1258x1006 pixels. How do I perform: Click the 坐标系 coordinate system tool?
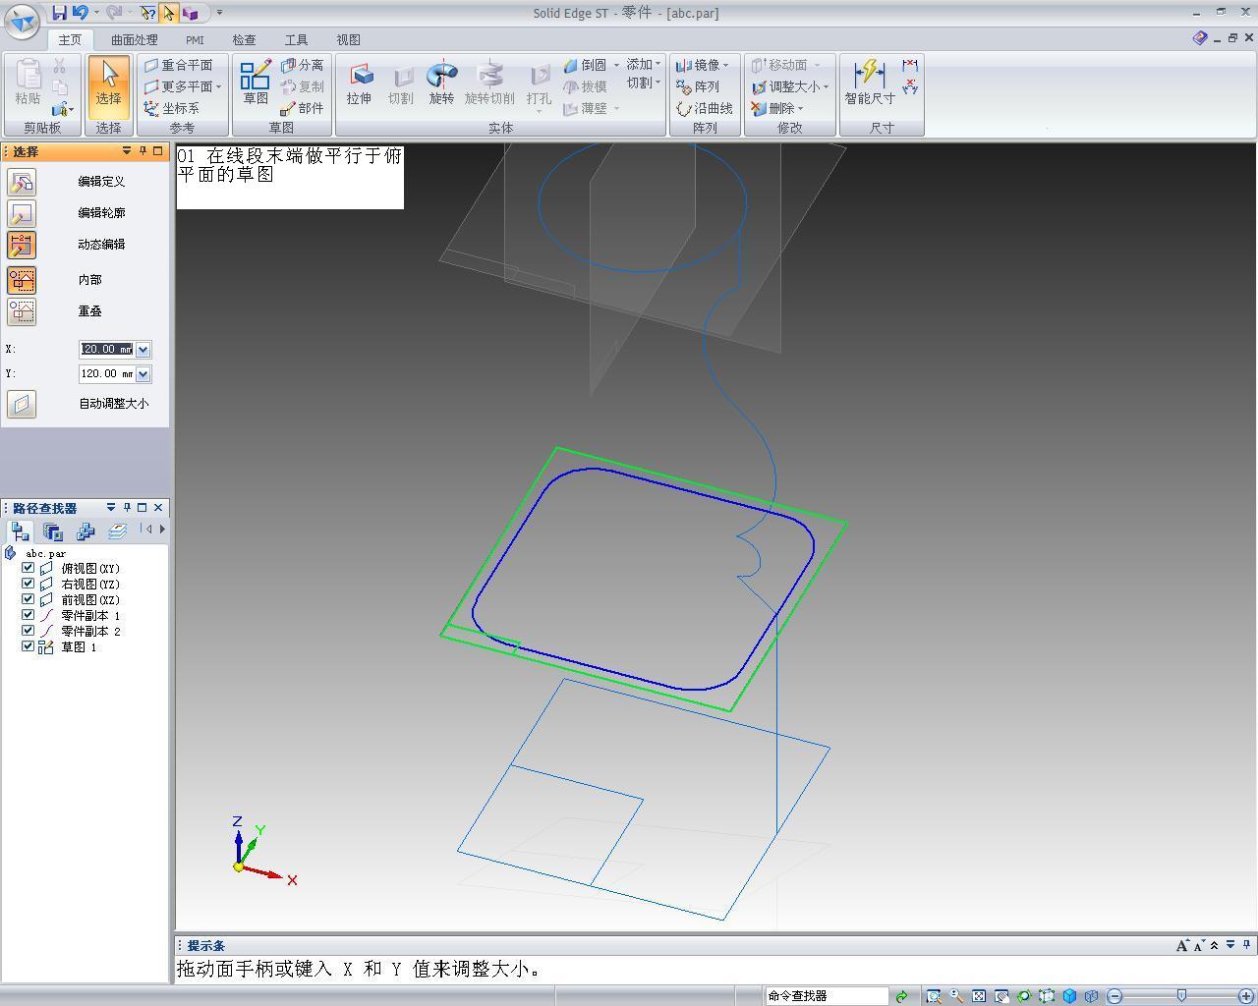(172, 108)
